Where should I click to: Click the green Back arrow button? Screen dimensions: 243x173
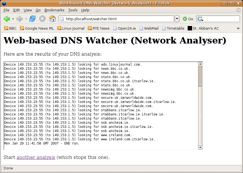click(7, 19)
